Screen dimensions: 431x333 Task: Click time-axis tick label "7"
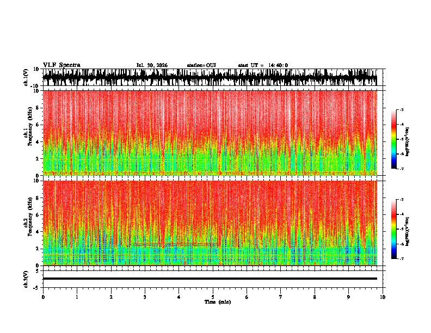coord(281,297)
